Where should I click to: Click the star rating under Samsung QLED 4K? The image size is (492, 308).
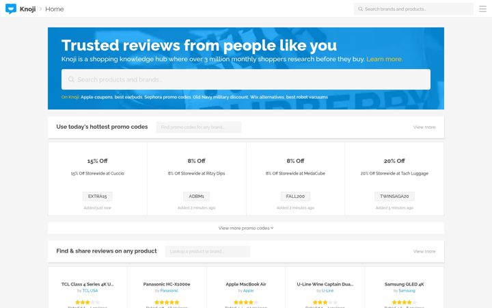coord(404,302)
